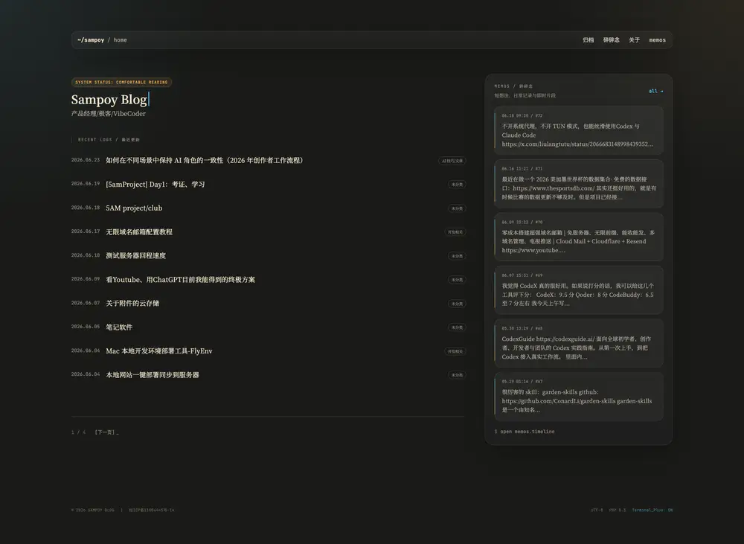Screen dimensions: 744x544
Task: Open memo #69 rating CodeX and Qoder
Action: [x=578, y=290]
